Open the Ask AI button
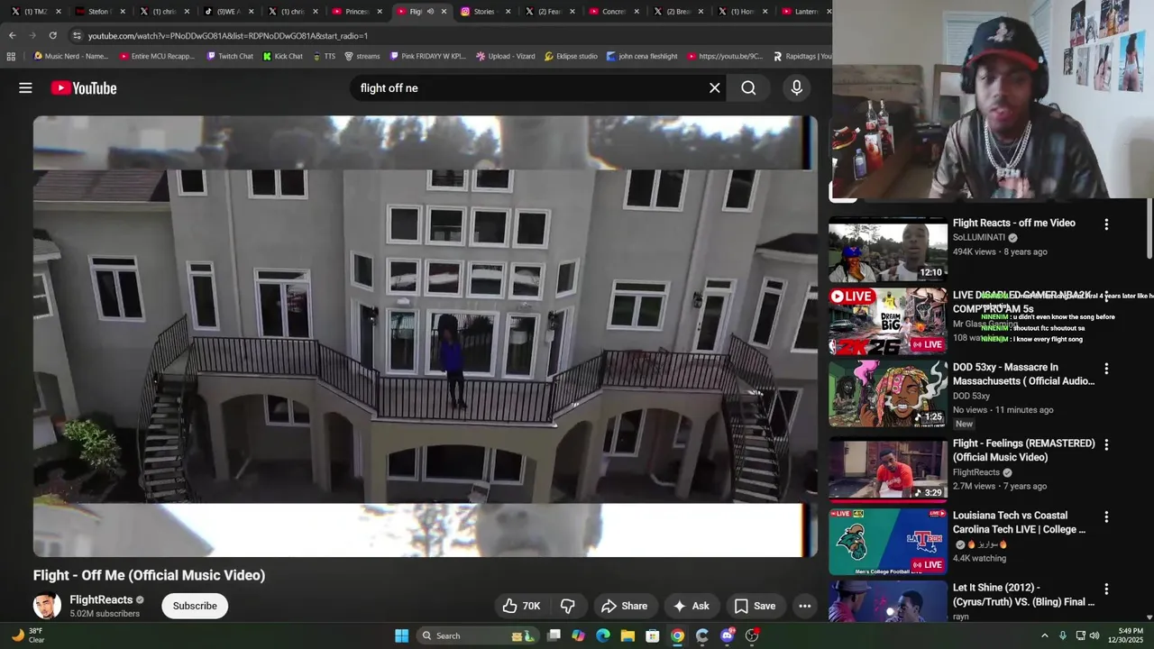Screen dimensions: 1154x649 click(691, 606)
